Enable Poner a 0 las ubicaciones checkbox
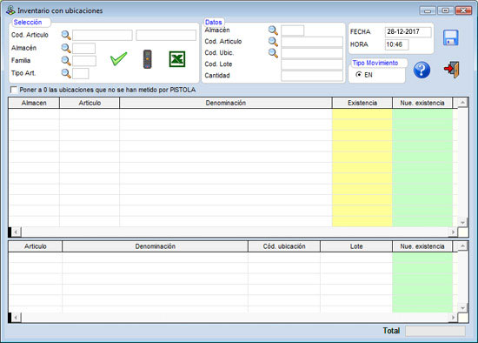478x343 pixels. click(14, 90)
